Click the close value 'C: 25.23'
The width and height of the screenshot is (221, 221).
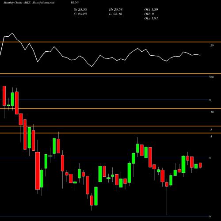[80, 14]
